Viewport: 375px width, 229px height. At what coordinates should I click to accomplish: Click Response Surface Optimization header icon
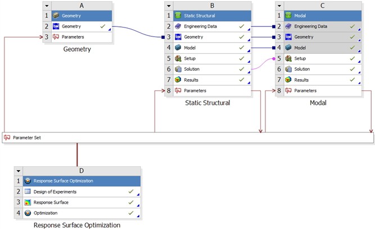28,181
